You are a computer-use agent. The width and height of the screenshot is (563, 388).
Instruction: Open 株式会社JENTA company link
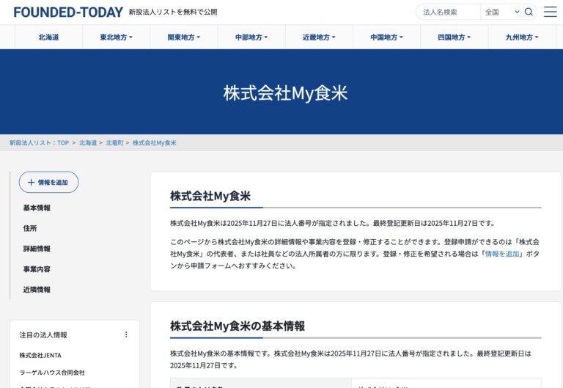pyautogui.click(x=40, y=355)
